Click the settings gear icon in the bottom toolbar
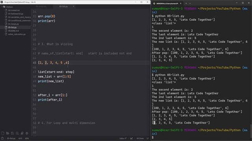252x141 pixels. click(x=27, y=133)
